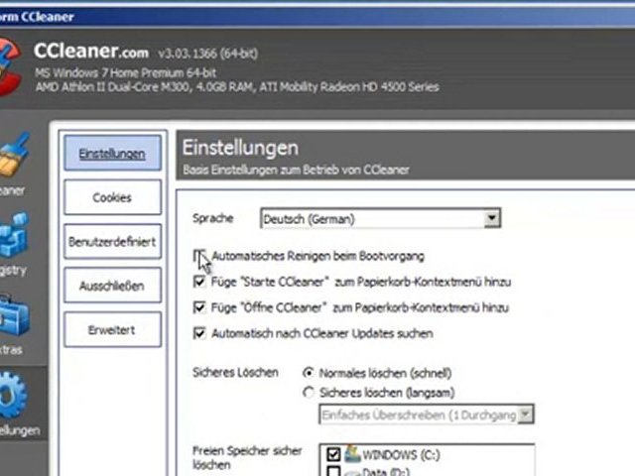Select Sicheres löschen (langsam) option
This screenshot has height=476, width=635.
pos(309,393)
